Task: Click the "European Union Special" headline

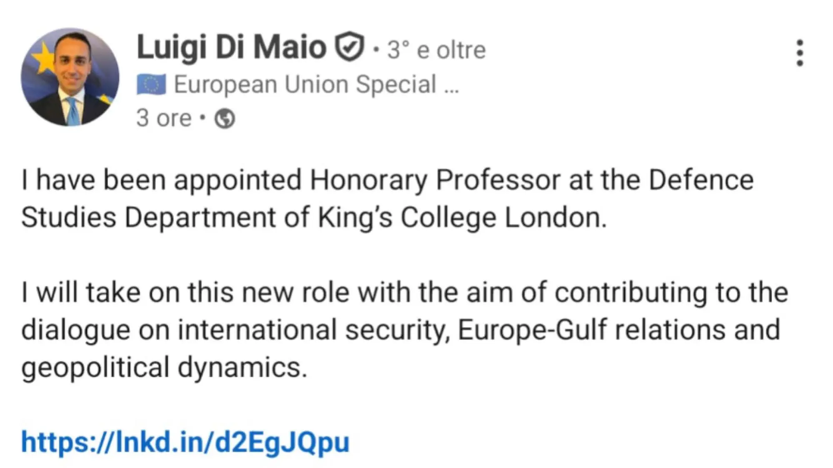Action: point(305,84)
